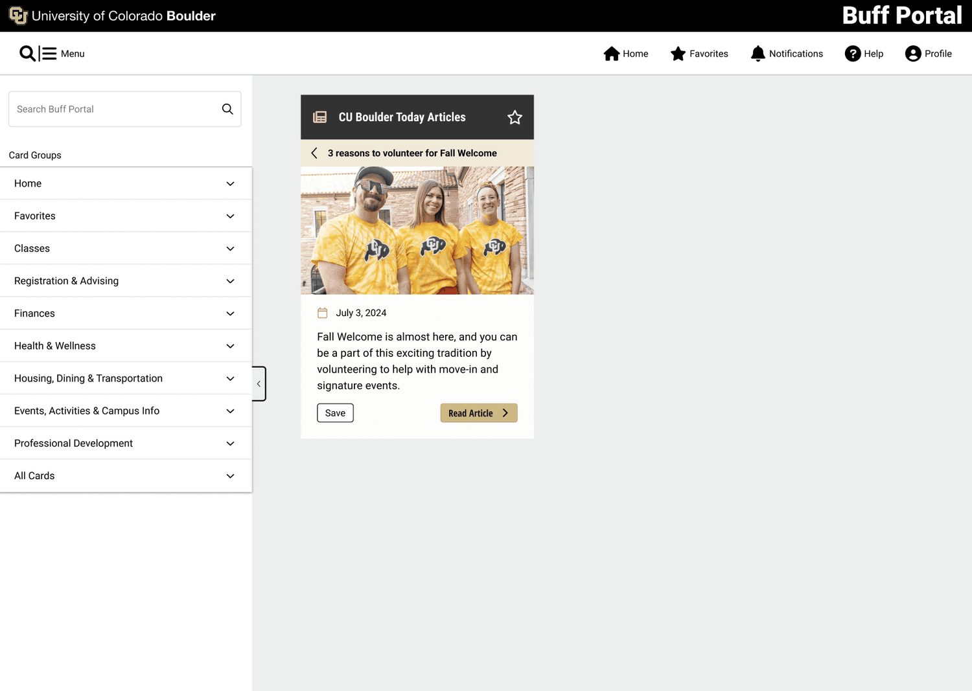Click the Fall Welcome volunteers photo
Image resolution: width=972 pixels, height=691 pixels.
point(417,231)
